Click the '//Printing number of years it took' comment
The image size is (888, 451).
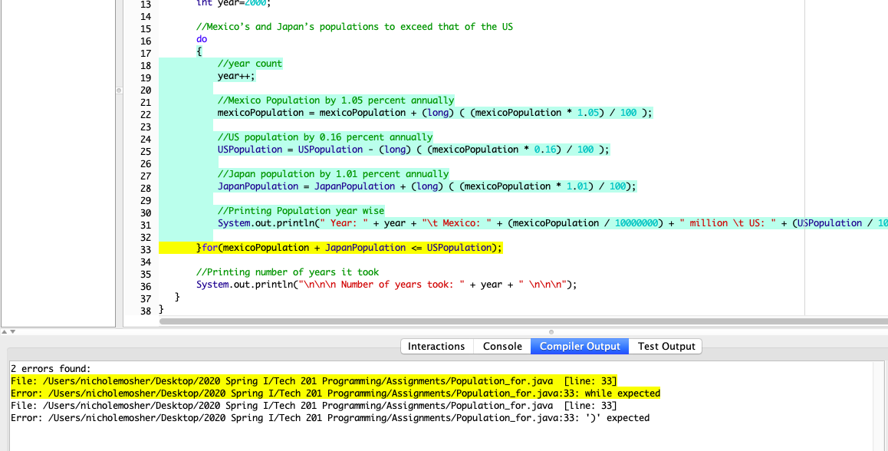(x=288, y=272)
